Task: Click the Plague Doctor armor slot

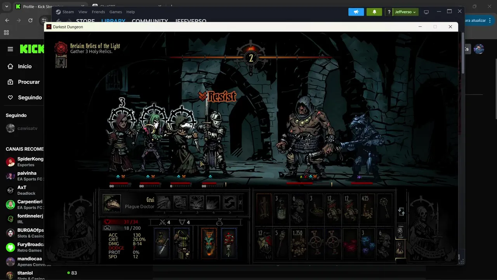Action: coord(181,243)
